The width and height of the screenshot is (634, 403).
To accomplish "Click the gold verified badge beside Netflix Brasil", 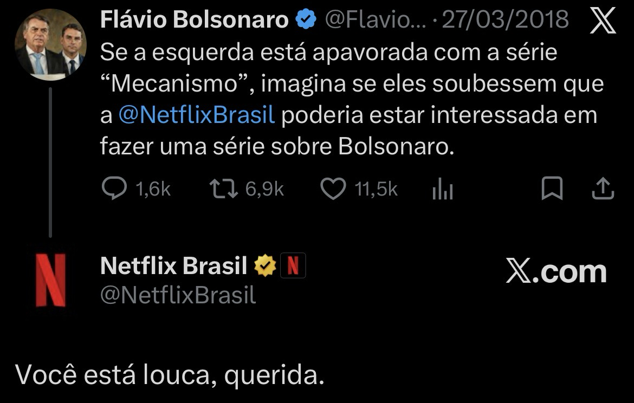I will point(266,266).
